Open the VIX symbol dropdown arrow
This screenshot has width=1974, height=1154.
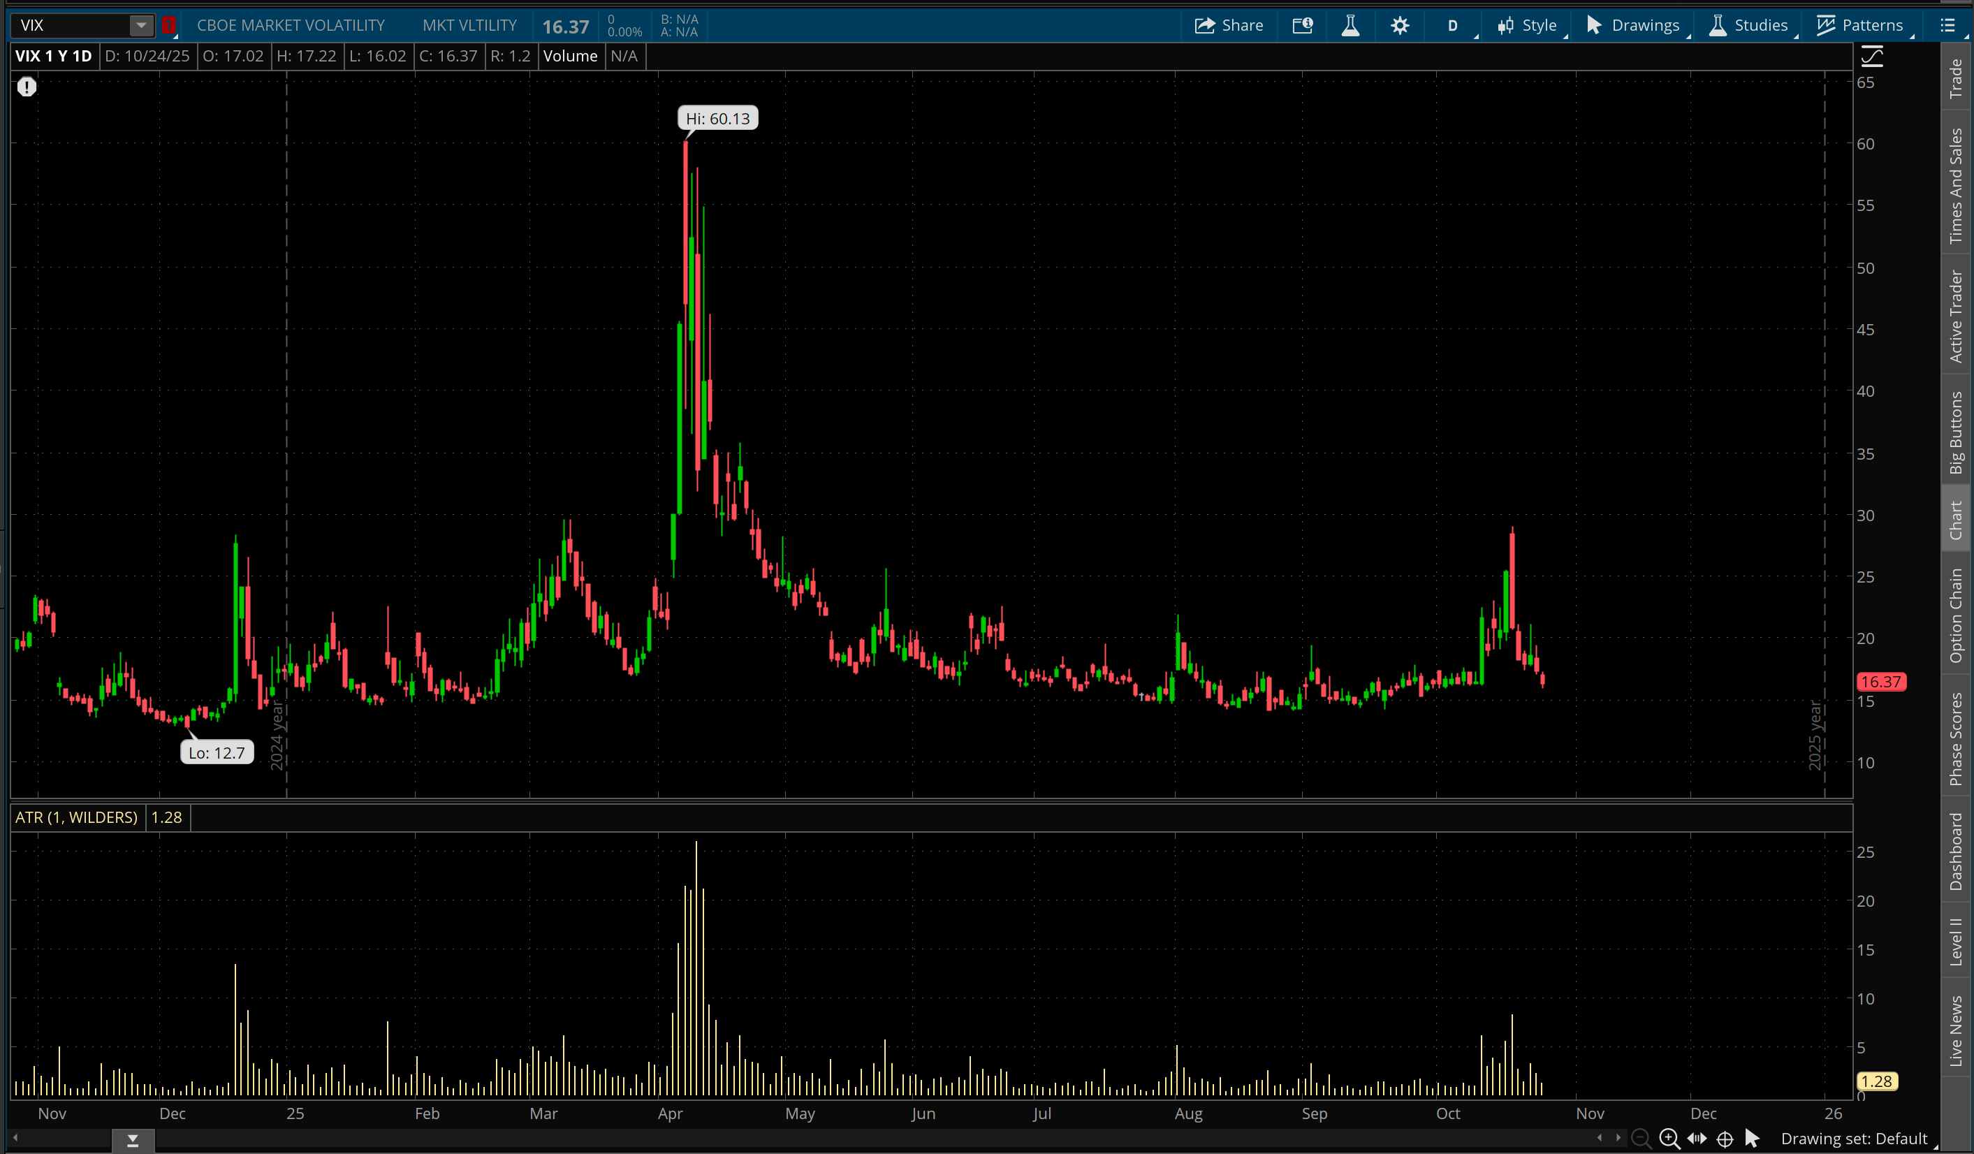tap(141, 26)
